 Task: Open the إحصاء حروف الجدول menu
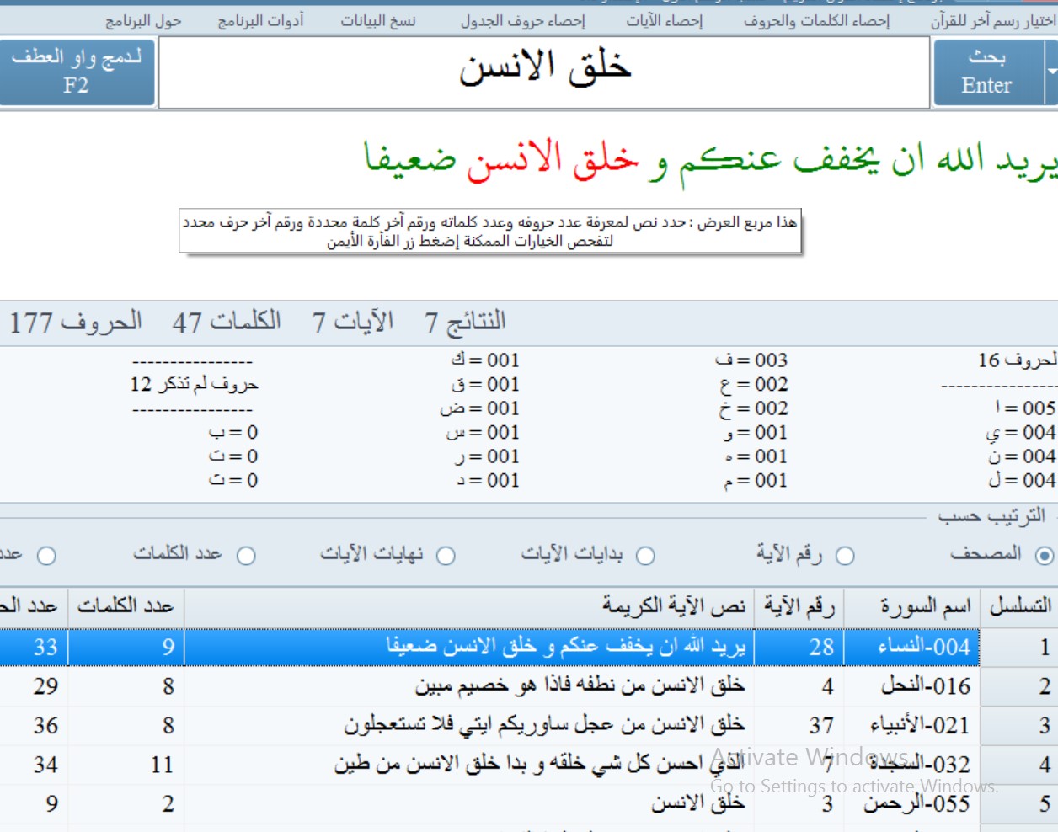tap(522, 21)
